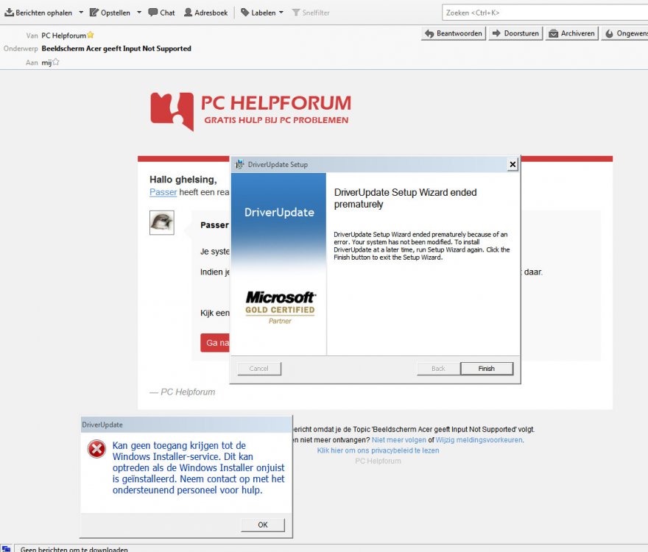The height and width of the screenshot is (552, 648).
Task: Click OK in the DriverUpdate error dialog
Action: (x=263, y=525)
